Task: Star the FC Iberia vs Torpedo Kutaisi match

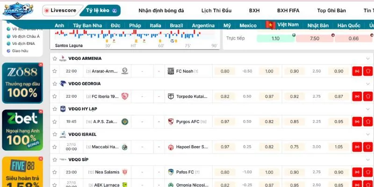Action: pos(55,96)
